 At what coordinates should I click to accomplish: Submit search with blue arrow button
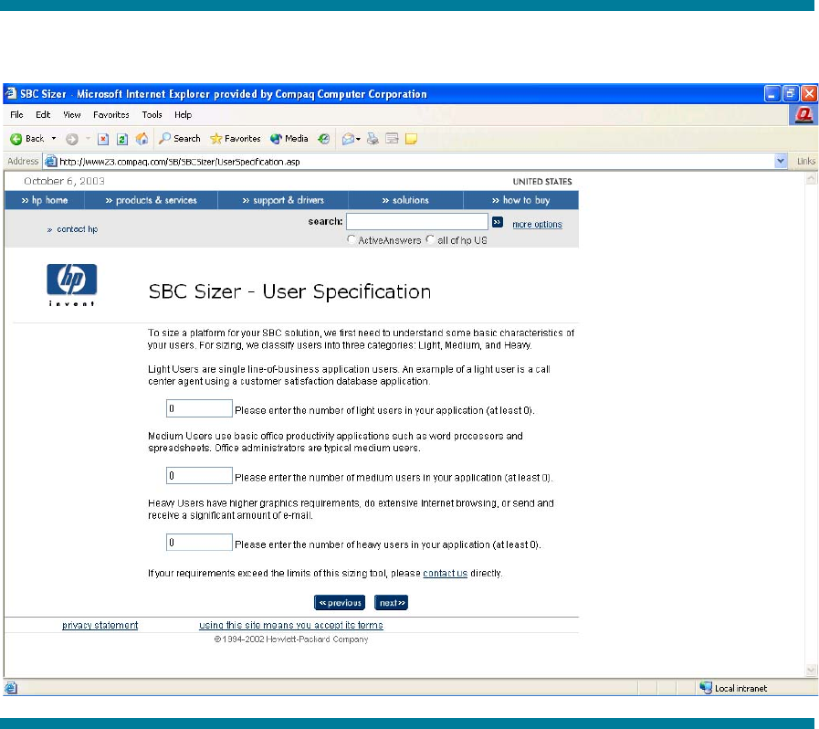tap(498, 222)
